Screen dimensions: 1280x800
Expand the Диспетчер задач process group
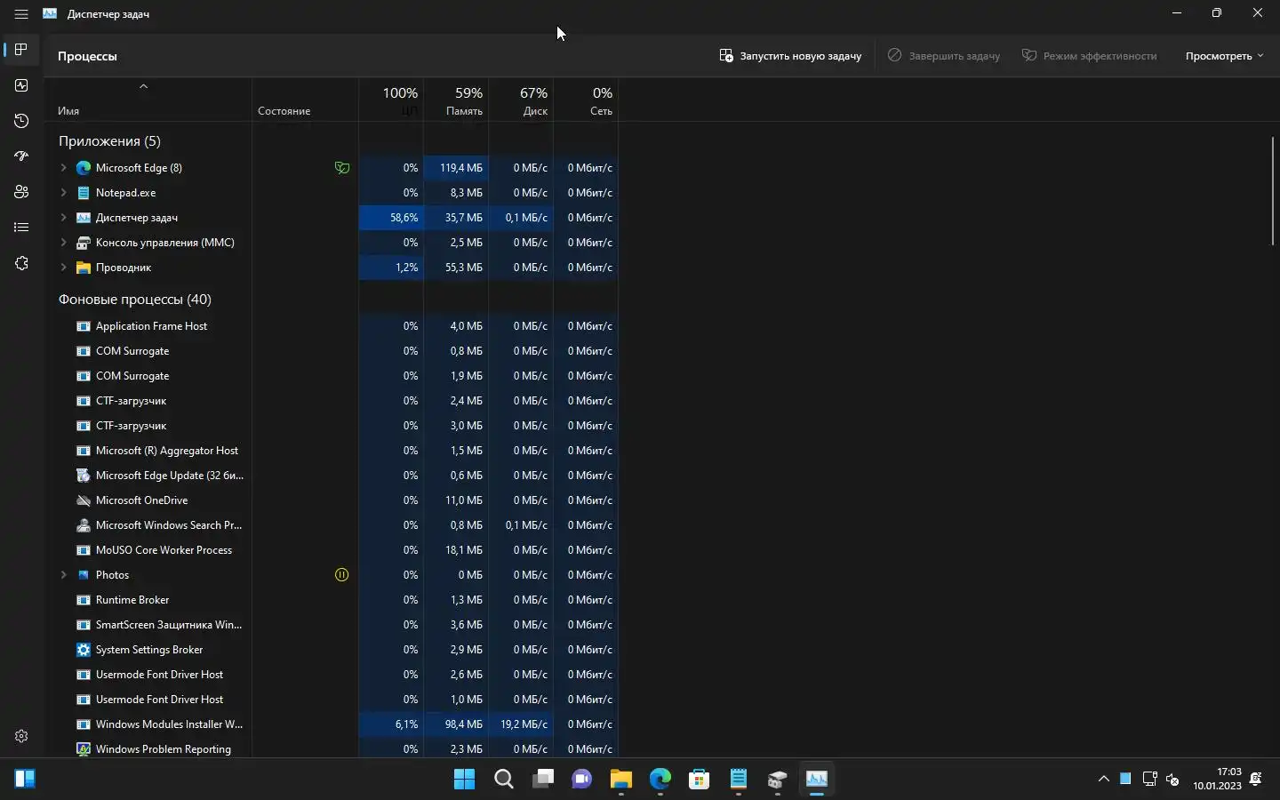point(63,217)
